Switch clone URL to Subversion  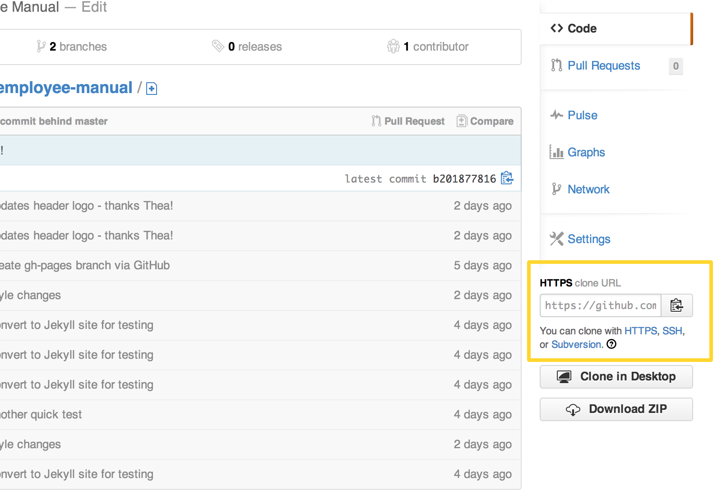coord(577,344)
